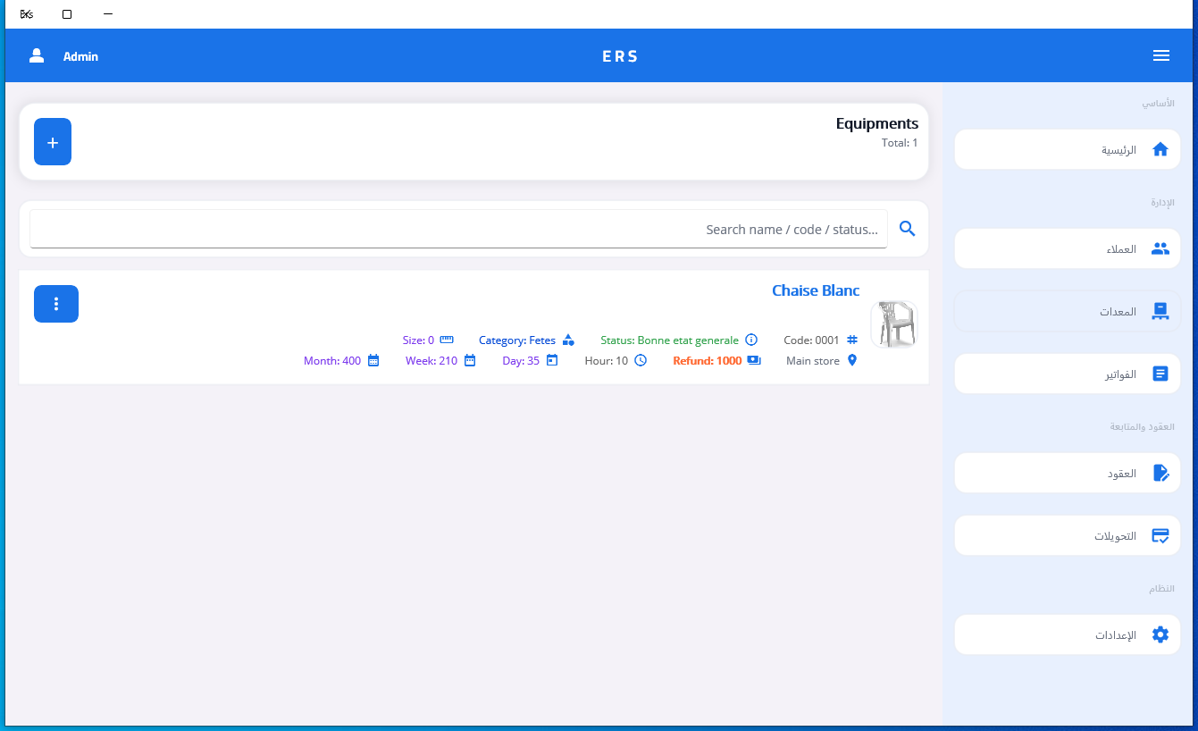
Task: Click the white chair thumbnail image
Action: tap(893, 323)
